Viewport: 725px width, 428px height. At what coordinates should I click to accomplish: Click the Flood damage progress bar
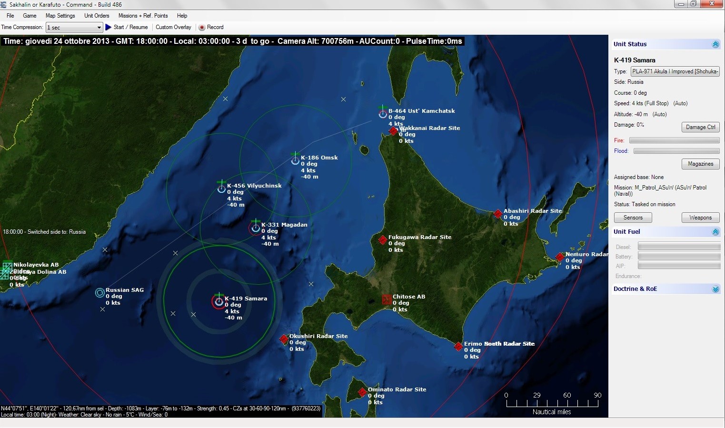coord(676,151)
